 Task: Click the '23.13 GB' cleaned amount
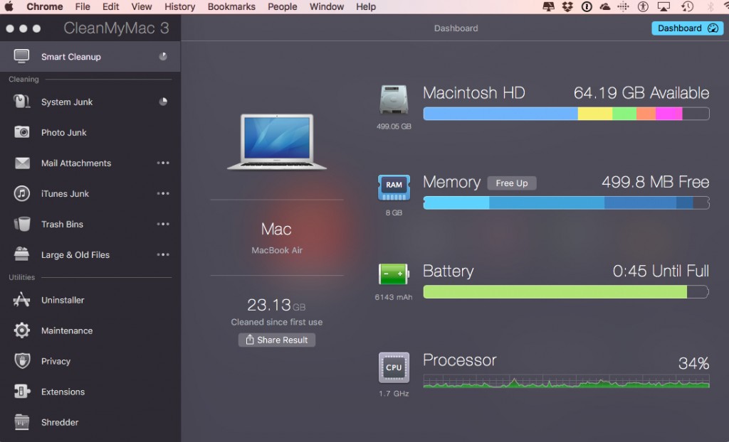276,305
